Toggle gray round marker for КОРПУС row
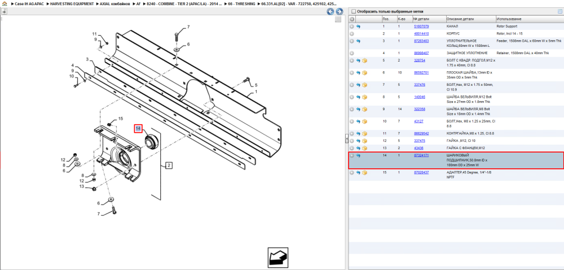 (x=352, y=34)
